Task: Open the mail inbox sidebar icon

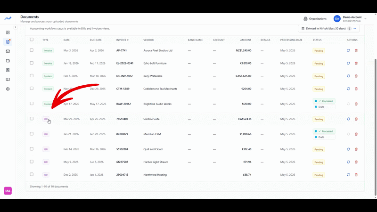Action: [8, 51]
